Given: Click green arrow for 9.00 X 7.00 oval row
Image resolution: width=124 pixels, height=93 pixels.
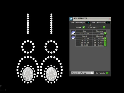Looking at the screenshot, I should 105,33.
